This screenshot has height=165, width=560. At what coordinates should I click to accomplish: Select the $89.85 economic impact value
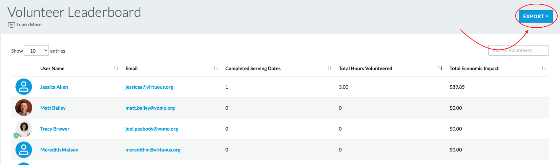tap(457, 87)
